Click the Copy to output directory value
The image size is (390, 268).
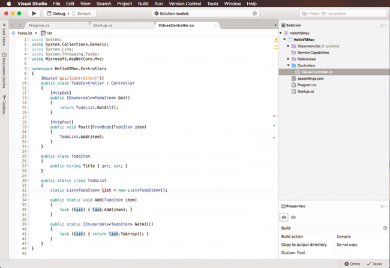(347, 245)
